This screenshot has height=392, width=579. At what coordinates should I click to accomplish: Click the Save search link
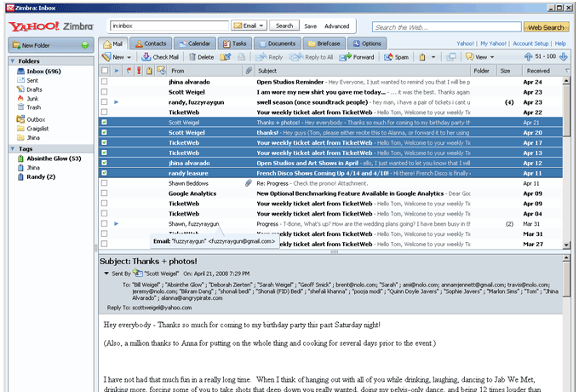pos(311,26)
